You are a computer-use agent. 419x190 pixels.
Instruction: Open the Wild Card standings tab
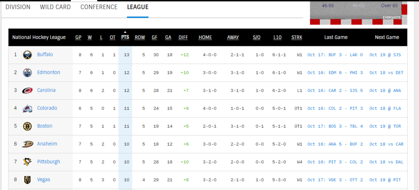(x=55, y=7)
